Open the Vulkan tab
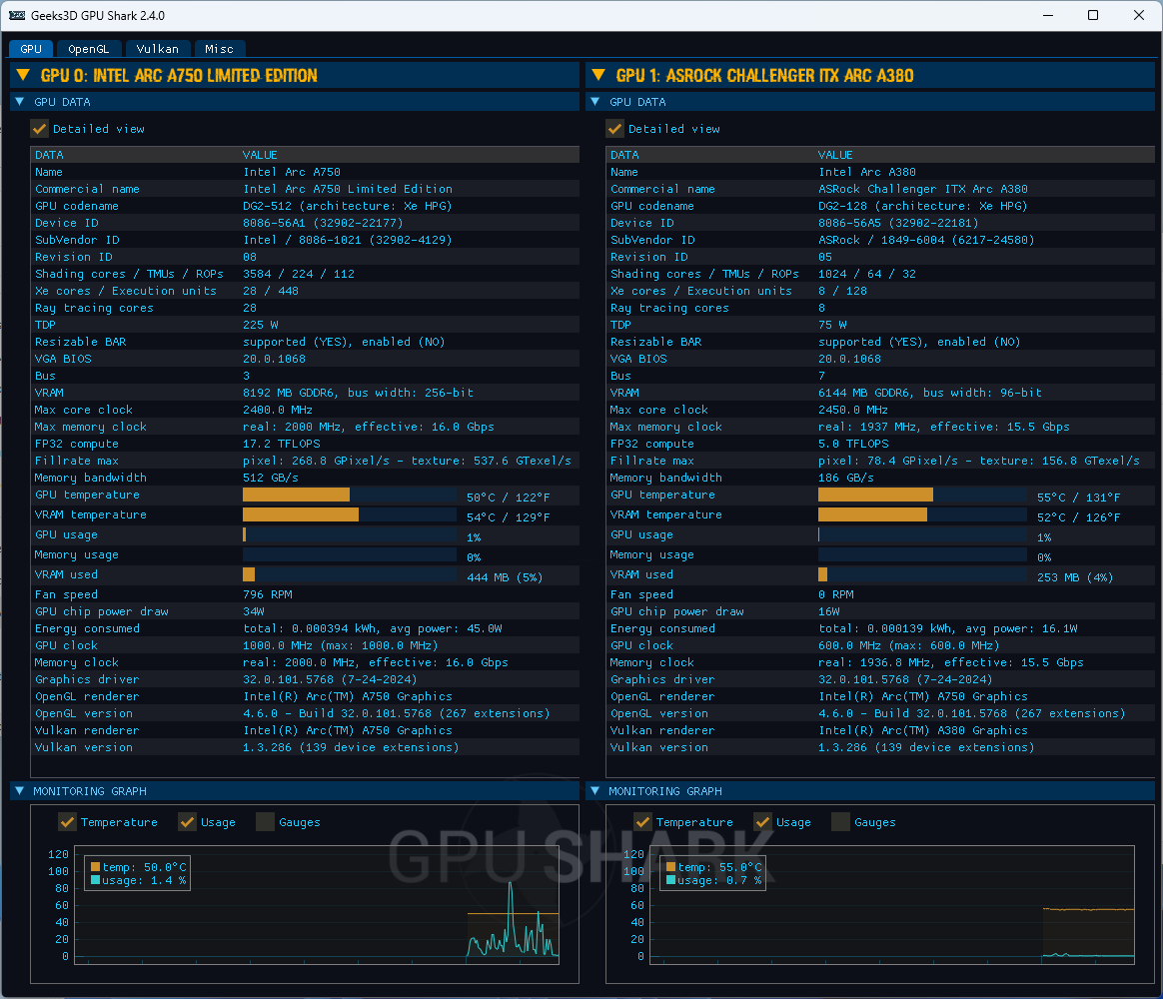The width and height of the screenshot is (1163, 999). (x=157, y=49)
